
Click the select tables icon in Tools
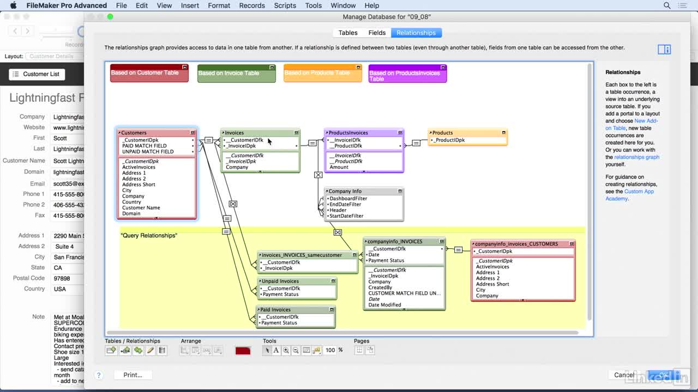point(316,350)
